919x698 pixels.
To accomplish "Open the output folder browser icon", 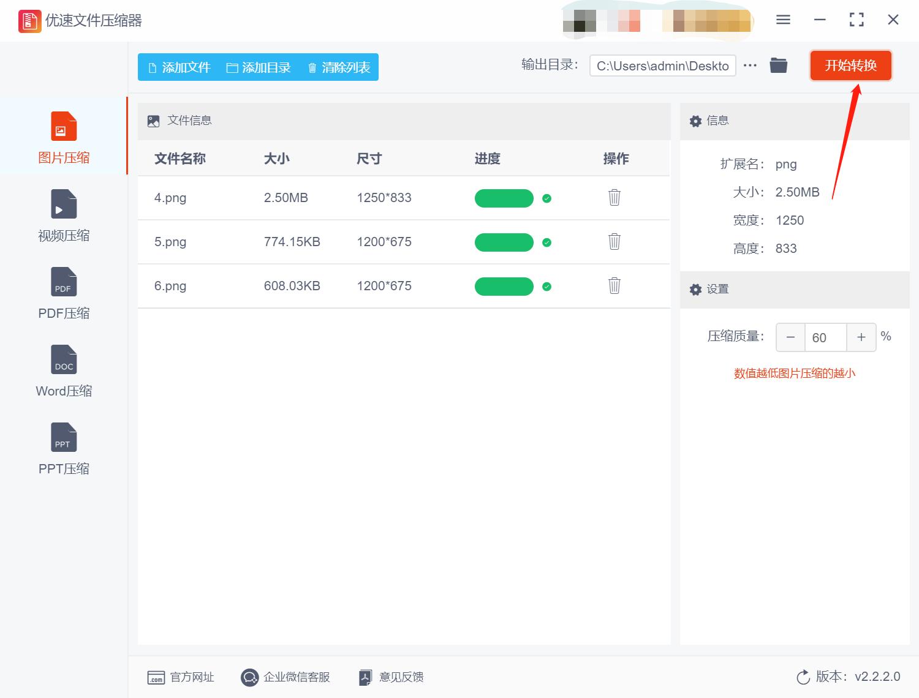I will 778,65.
